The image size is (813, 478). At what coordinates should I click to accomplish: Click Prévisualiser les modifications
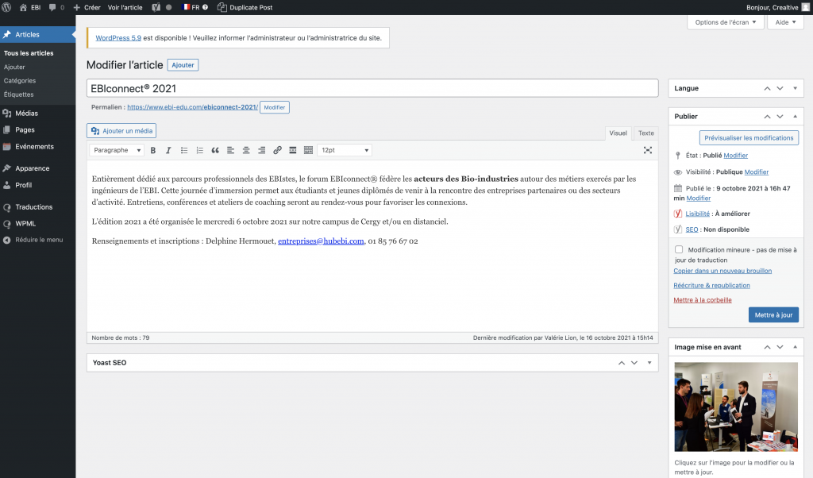click(x=749, y=138)
